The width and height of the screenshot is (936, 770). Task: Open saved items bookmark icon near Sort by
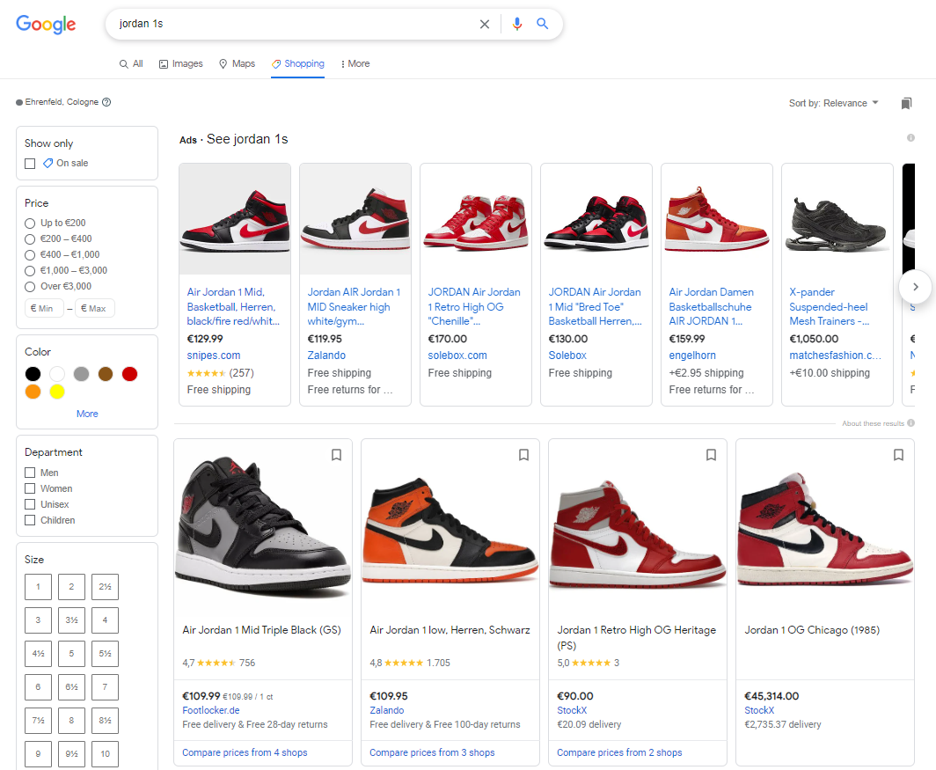click(906, 103)
